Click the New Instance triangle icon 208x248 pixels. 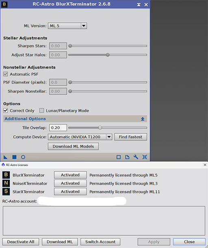pos(5,157)
